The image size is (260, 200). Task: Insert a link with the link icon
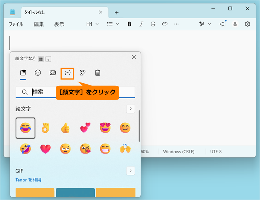click(x=165, y=24)
